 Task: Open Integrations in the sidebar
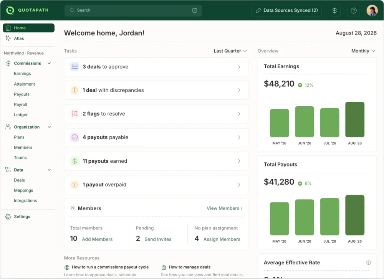pyautogui.click(x=25, y=201)
